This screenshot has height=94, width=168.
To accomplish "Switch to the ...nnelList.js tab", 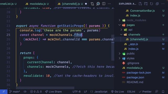I will click(x=8, y=4).
